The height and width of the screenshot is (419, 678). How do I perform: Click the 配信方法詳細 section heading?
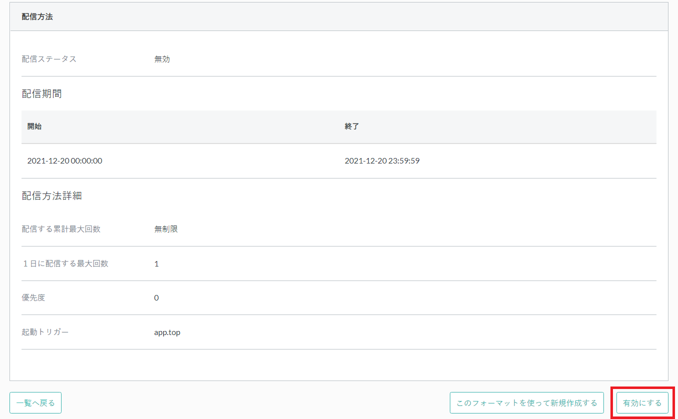click(52, 196)
